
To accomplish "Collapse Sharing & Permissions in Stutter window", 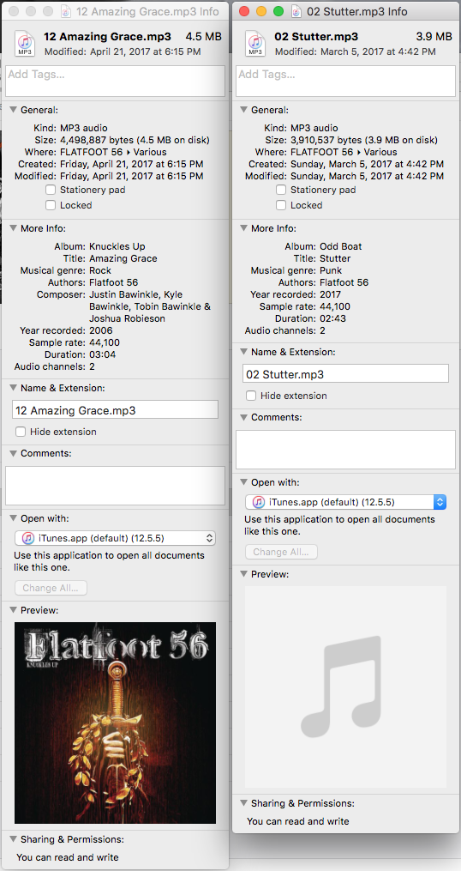I will tap(244, 803).
